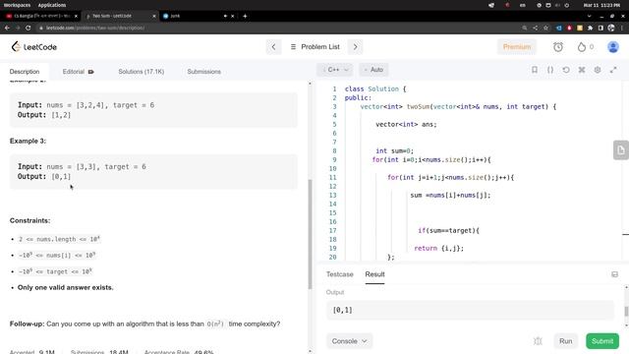Go to the next problem arrow
The width and height of the screenshot is (629, 354).
(355, 47)
